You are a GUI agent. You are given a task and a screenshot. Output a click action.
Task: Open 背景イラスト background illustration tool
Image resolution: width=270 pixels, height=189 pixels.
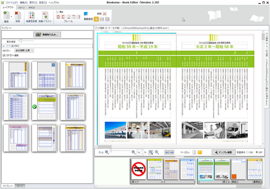45,16
